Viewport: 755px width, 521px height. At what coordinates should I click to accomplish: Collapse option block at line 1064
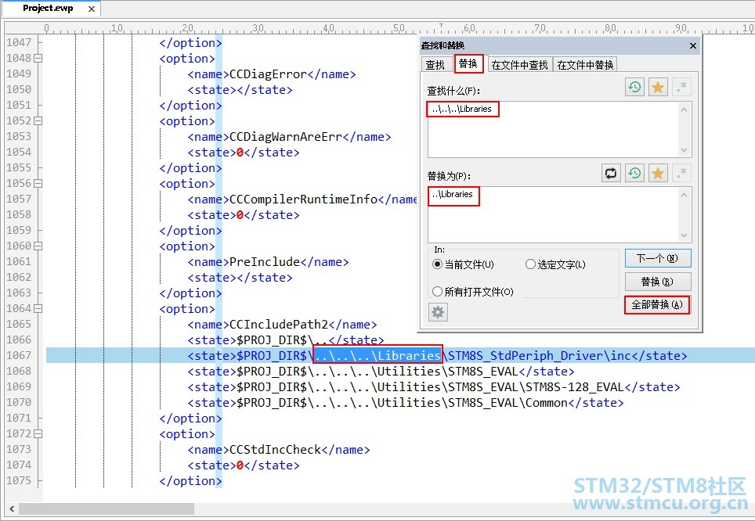[x=38, y=308]
